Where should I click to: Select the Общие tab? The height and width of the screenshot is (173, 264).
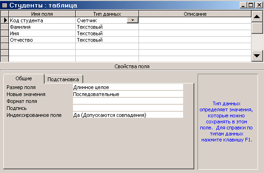click(x=24, y=78)
